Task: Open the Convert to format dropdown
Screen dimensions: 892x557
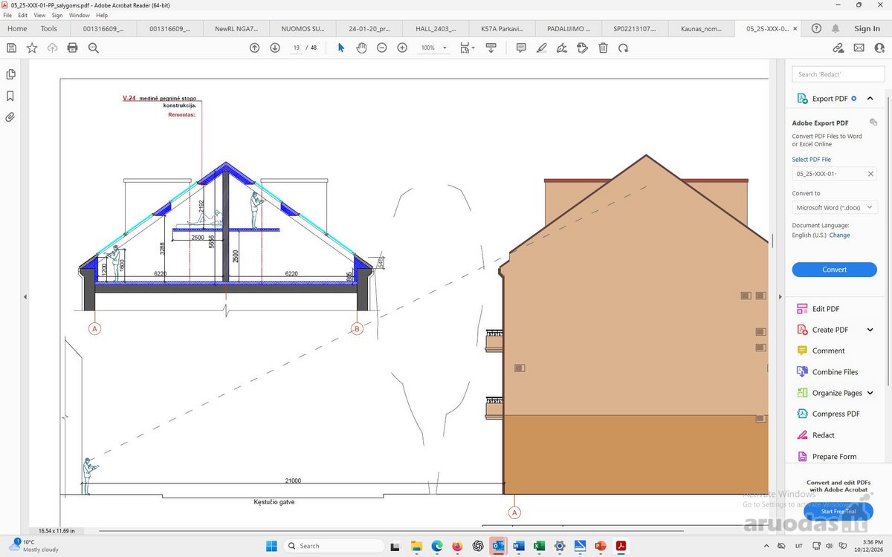Action: (x=835, y=208)
